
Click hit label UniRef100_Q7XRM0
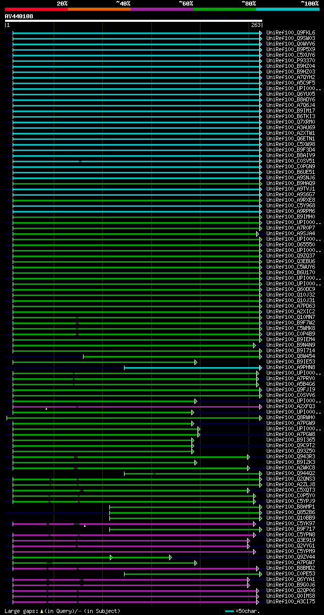(291, 122)
